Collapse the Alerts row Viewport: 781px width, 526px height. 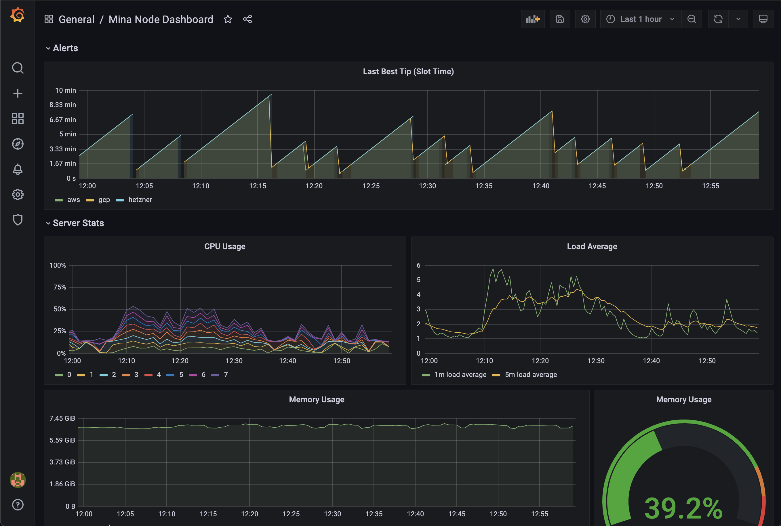pos(65,48)
